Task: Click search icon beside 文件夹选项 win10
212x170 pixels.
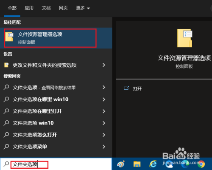Action: coord(6,123)
